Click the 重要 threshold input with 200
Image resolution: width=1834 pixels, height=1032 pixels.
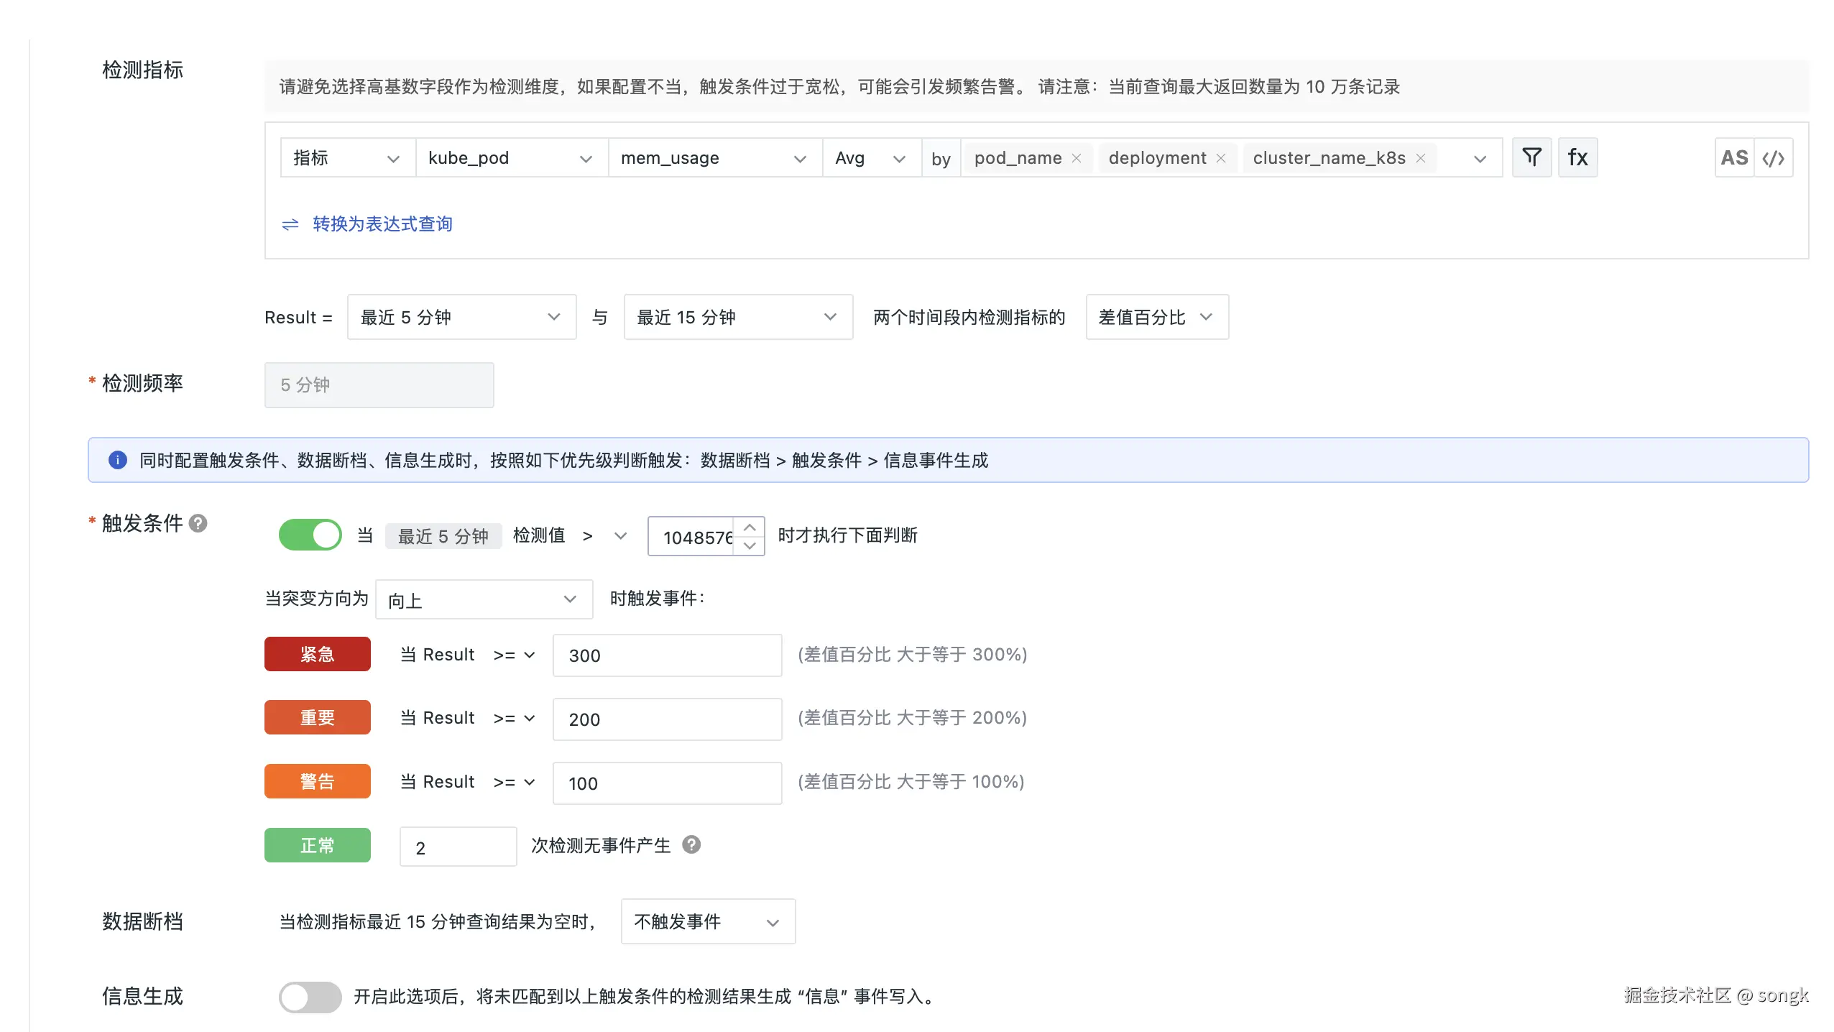666,719
